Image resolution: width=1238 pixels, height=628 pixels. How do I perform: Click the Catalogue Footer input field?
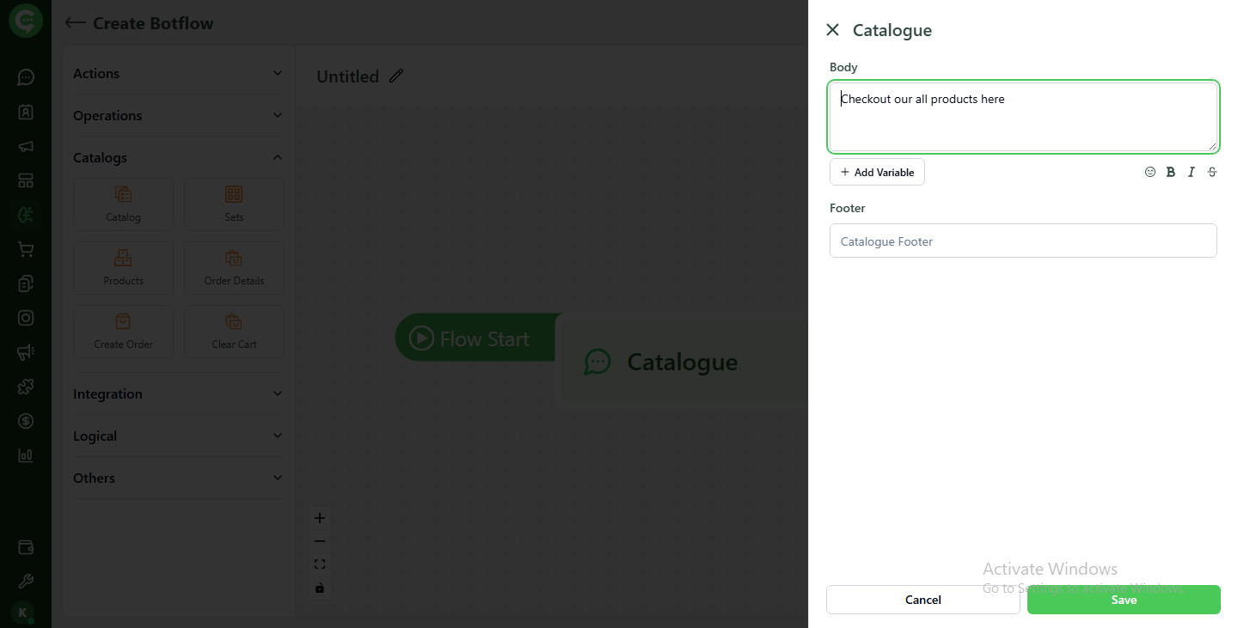click(1022, 241)
